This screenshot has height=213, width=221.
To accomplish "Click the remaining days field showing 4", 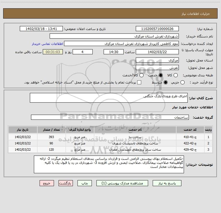I will (83, 52).
